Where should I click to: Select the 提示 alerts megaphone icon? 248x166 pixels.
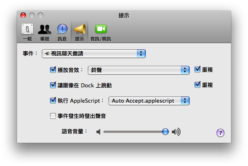tap(79, 29)
